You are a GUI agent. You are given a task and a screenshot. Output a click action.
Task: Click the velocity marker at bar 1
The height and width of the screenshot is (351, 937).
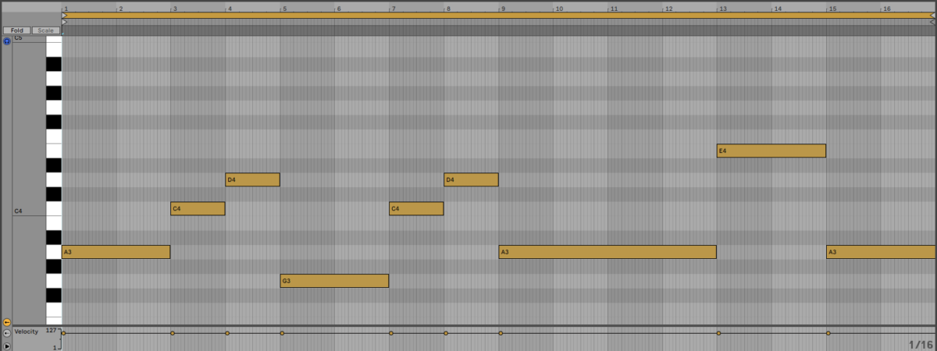64,333
